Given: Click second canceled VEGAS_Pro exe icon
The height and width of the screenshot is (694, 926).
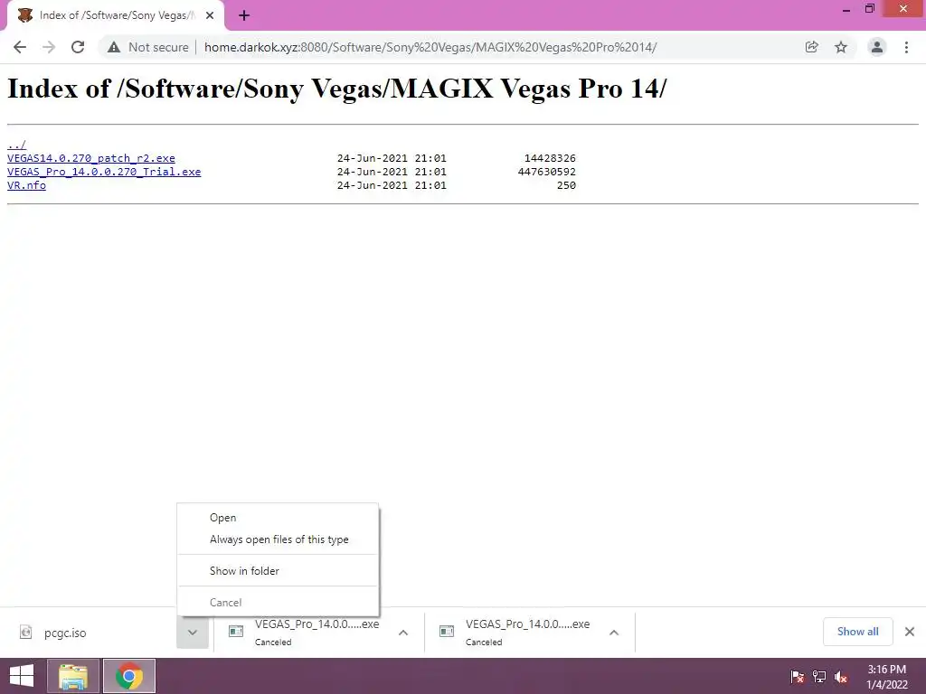Looking at the screenshot, I should 447,632.
